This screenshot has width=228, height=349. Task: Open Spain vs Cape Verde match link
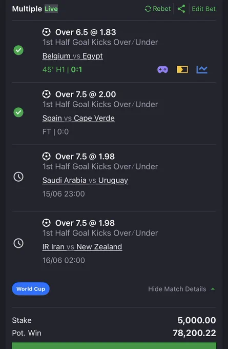78,118
